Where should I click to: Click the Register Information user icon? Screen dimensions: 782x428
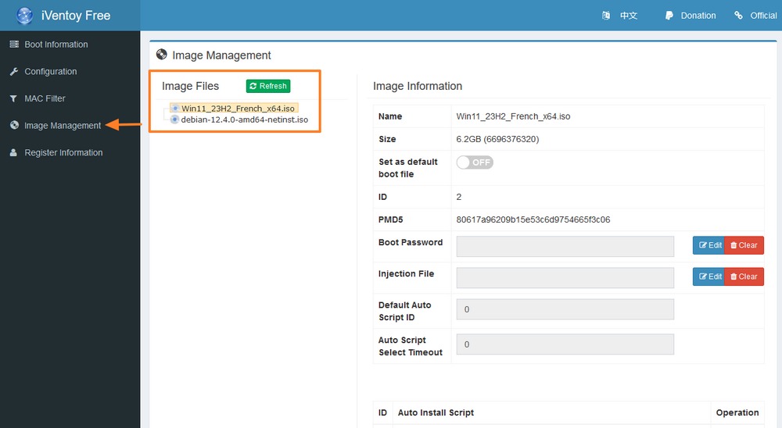pyautogui.click(x=13, y=153)
